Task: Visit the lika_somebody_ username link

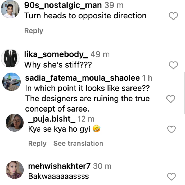Action: click(56, 54)
